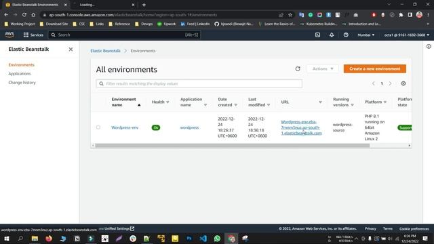Open the info panel icon

click(x=429, y=47)
